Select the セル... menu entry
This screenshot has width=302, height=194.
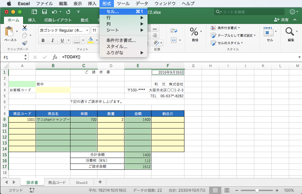124,11
